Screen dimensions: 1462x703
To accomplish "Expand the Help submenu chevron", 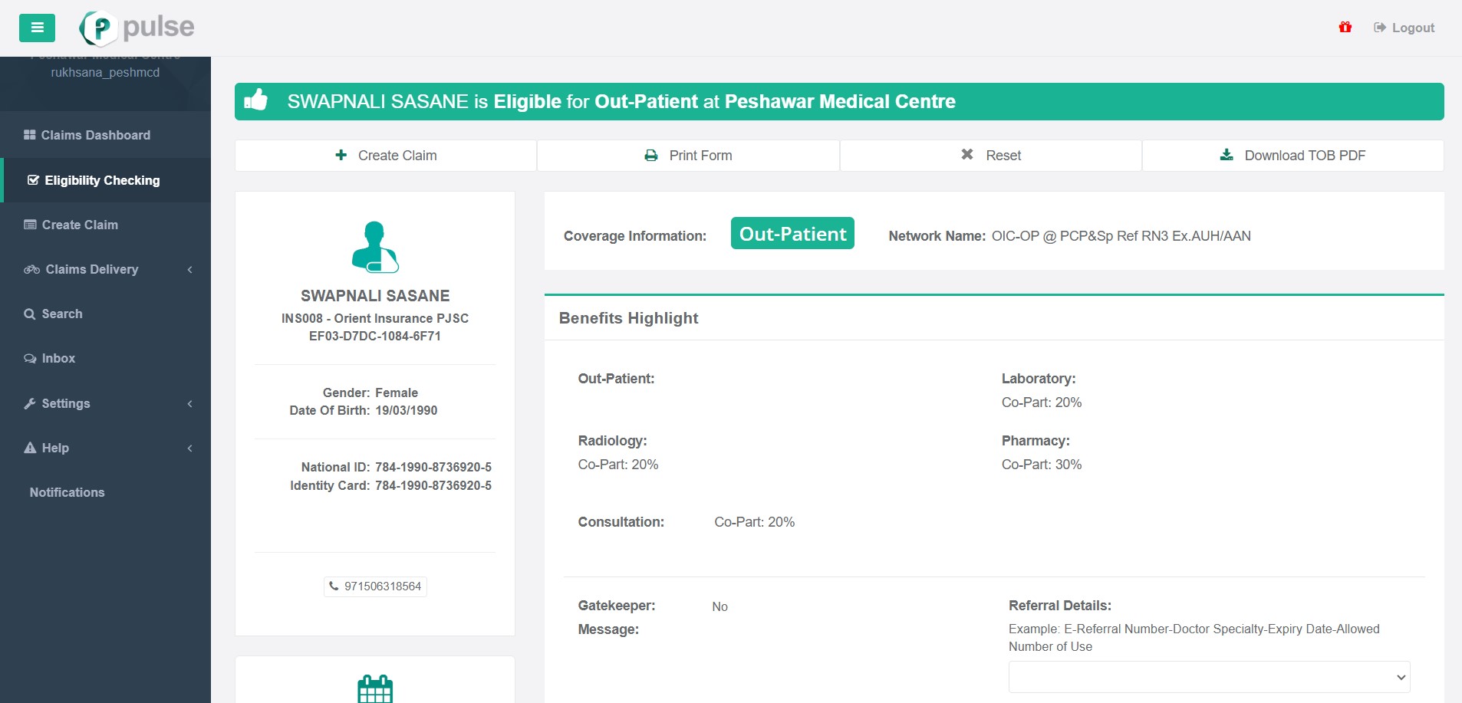I will point(189,448).
